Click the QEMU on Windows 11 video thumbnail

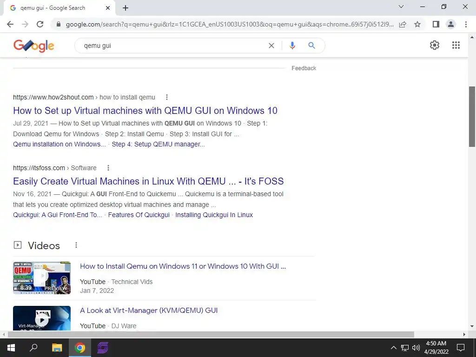[x=42, y=278]
